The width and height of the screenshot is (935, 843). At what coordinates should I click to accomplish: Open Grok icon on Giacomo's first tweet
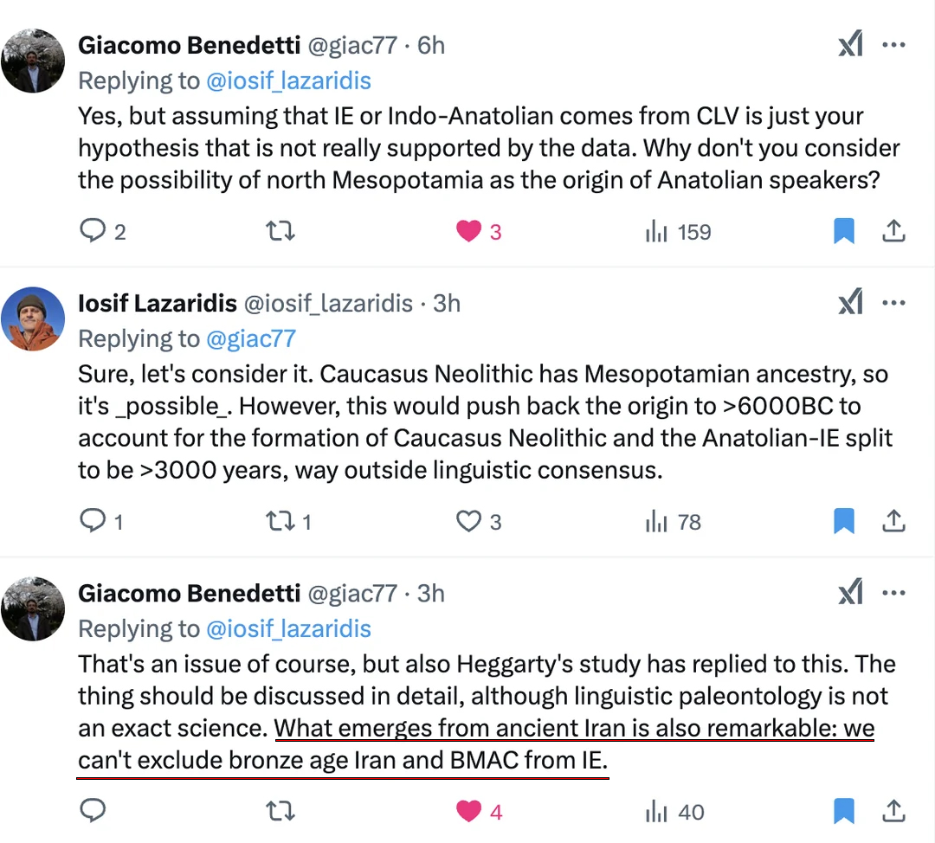tap(850, 44)
